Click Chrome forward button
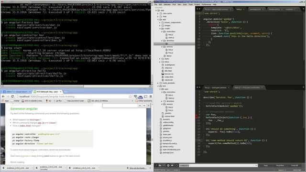This screenshot has width=306, height=172. 8,97
